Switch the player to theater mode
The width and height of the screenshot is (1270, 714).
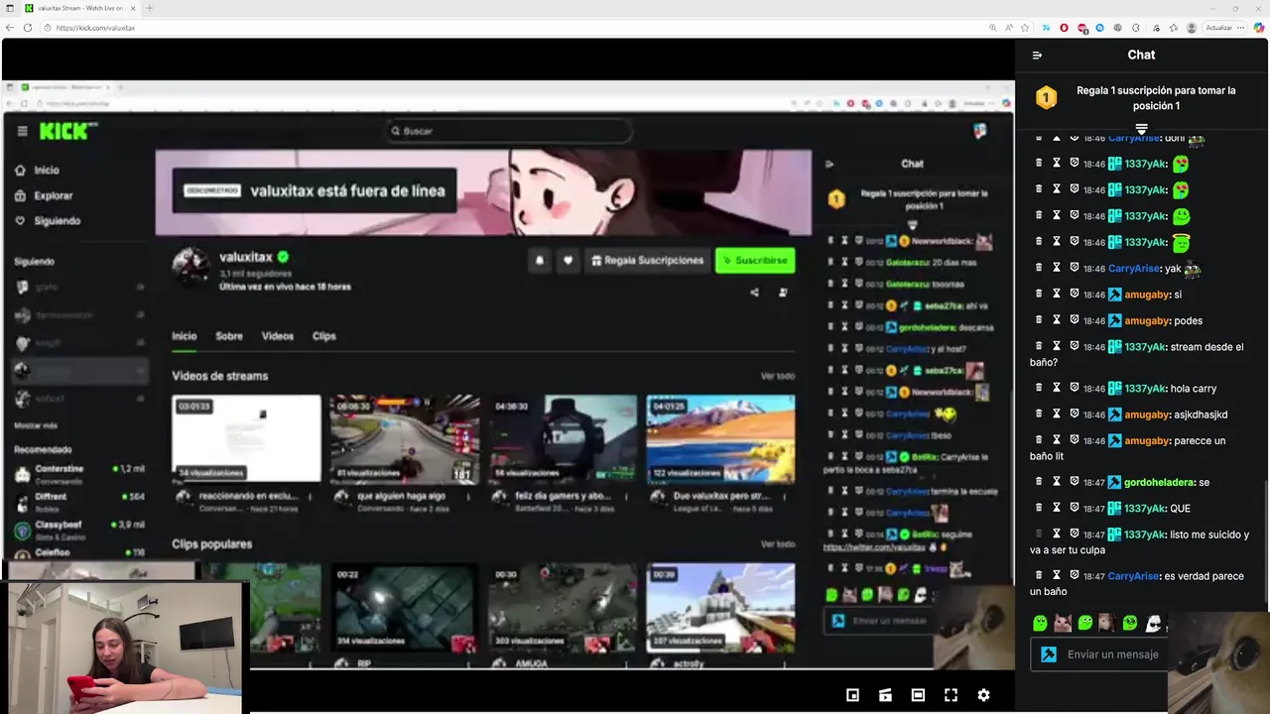tap(918, 695)
